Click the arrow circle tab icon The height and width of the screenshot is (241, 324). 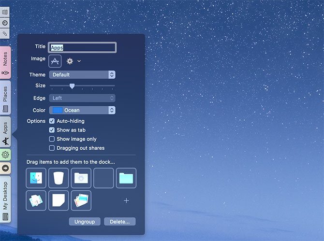point(5,168)
